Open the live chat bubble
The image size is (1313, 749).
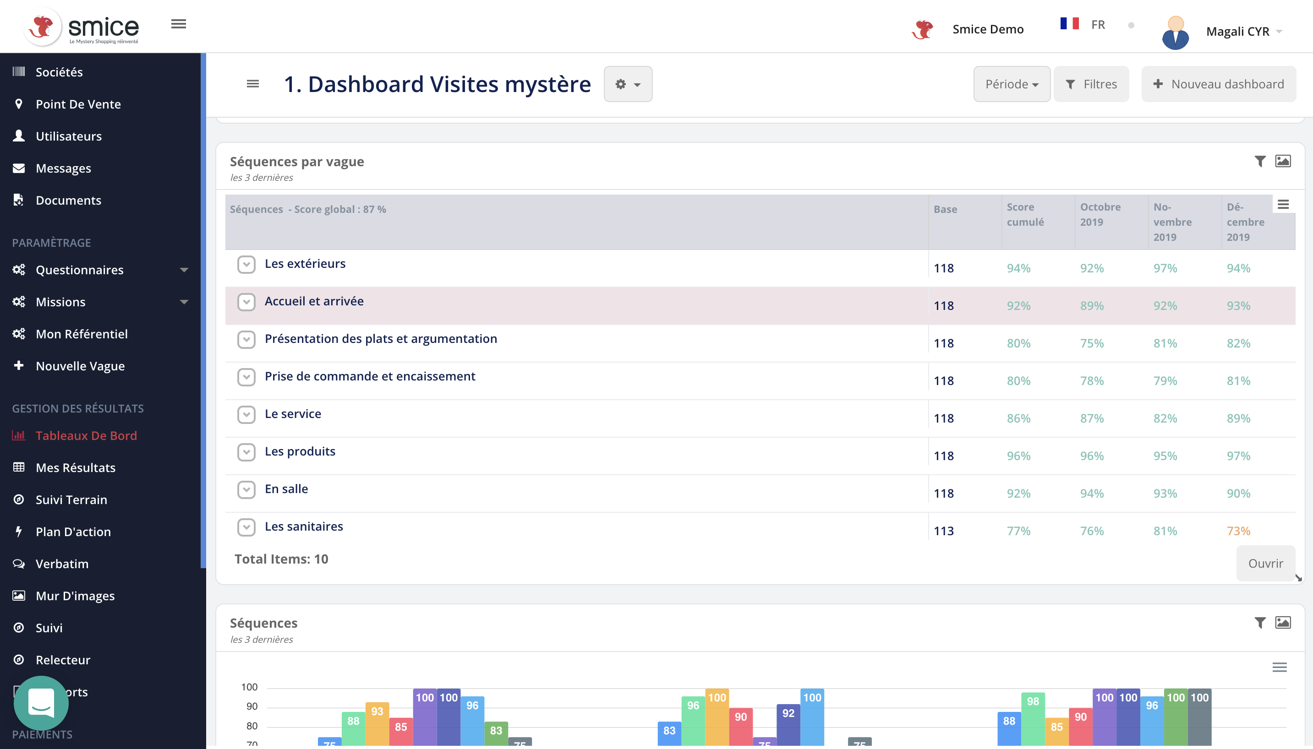point(41,703)
